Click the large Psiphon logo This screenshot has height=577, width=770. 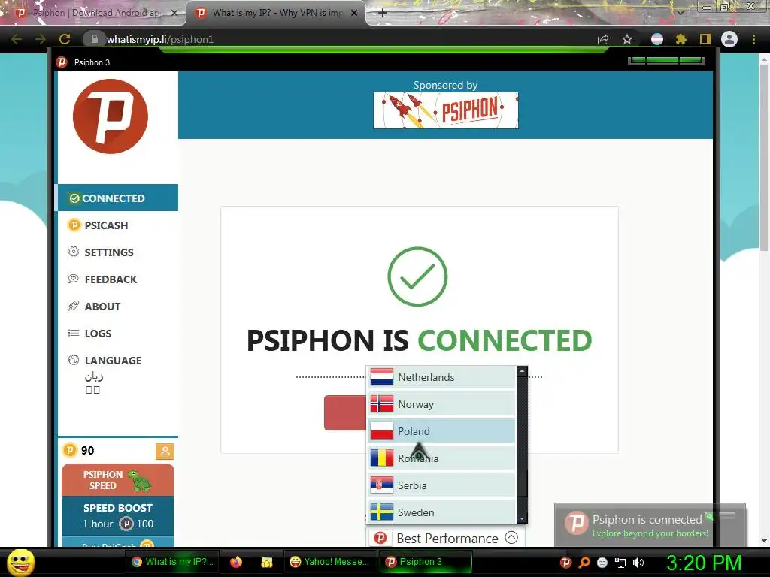tap(111, 116)
